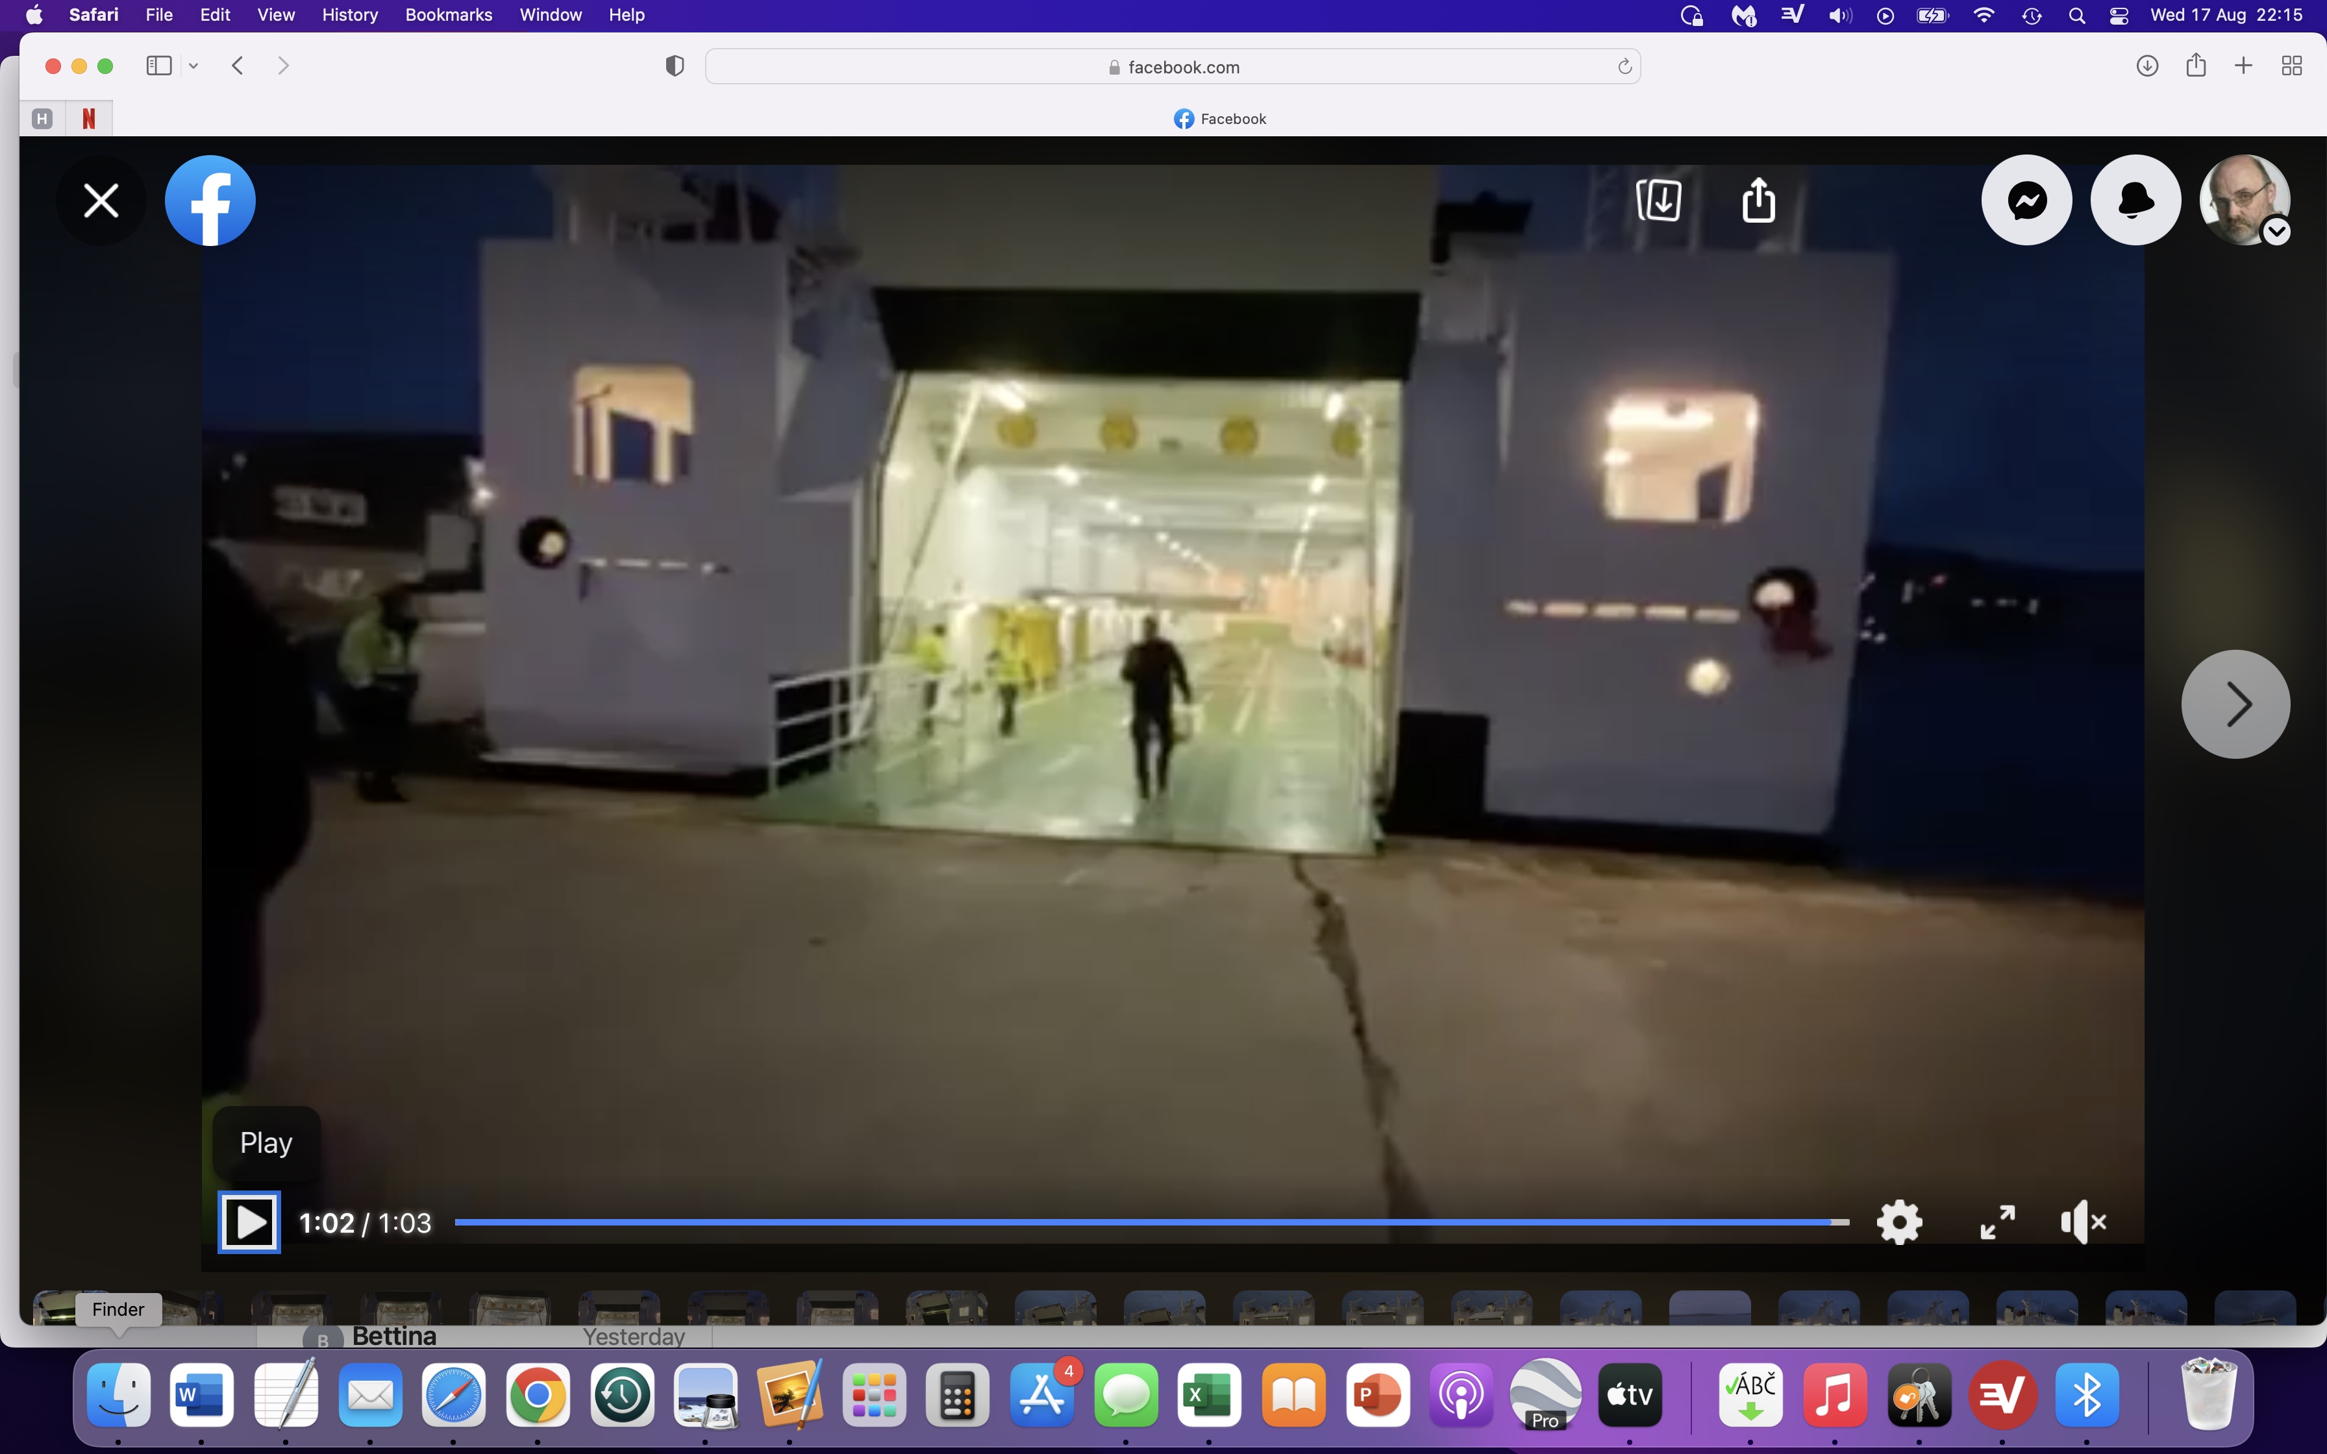Go to next media with right chevron

[x=2235, y=704]
